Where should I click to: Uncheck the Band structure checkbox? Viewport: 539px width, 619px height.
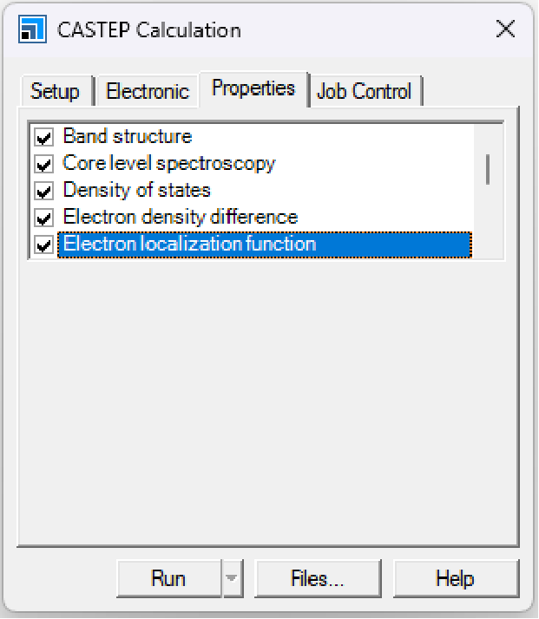(x=43, y=137)
